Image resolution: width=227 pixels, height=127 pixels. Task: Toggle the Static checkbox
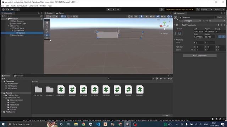[216, 17]
